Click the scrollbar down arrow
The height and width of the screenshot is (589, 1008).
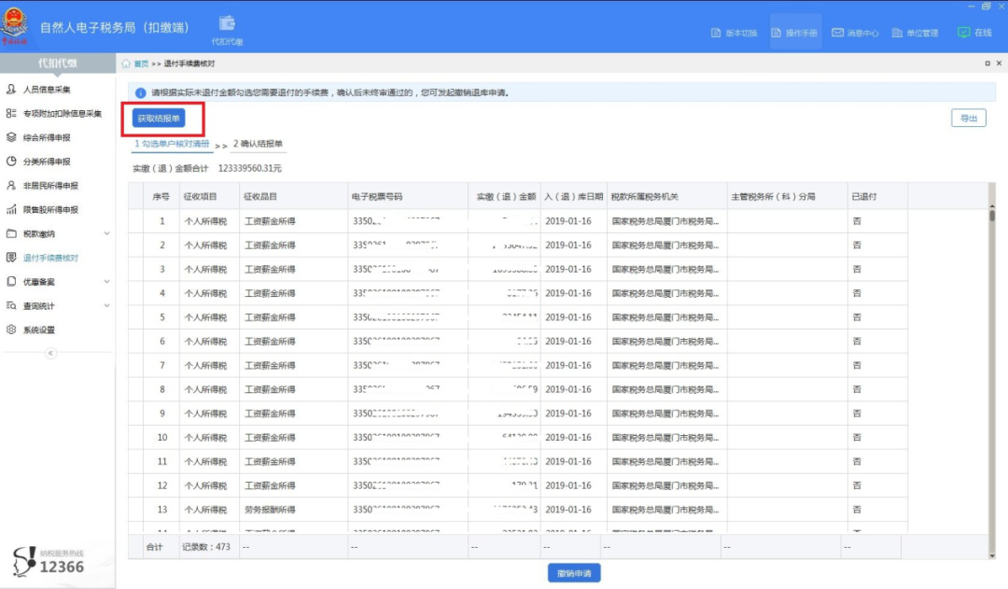(x=992, y=555)
